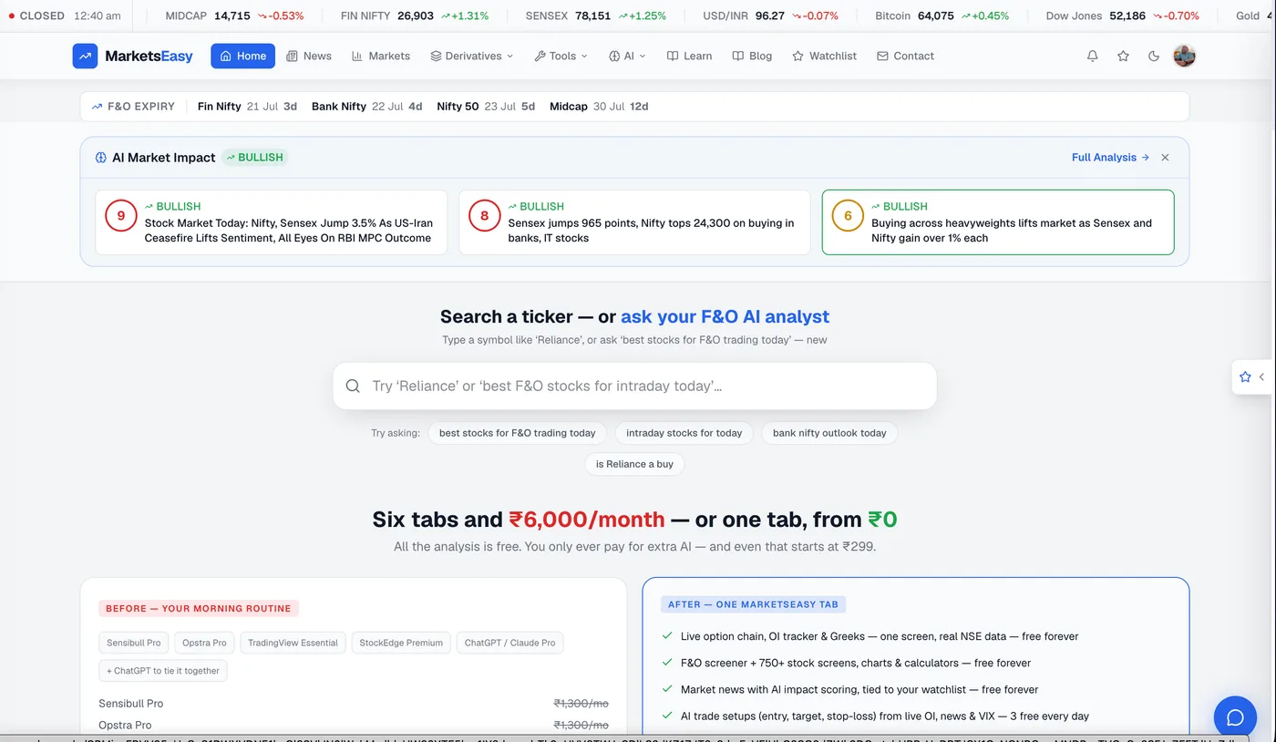Image resolution: width=1276 pixels, height=742 pixels.
Task: Click Bank Nifty 22 Jul expiry
Action: pos(366,107)
